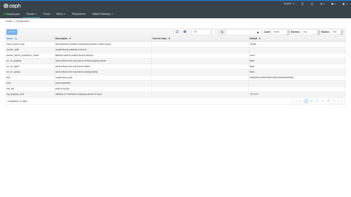Open the Level filter dropdown
The height and width of the screenshot is (197, 351).
pyautogui.click(x=280, y=32)
